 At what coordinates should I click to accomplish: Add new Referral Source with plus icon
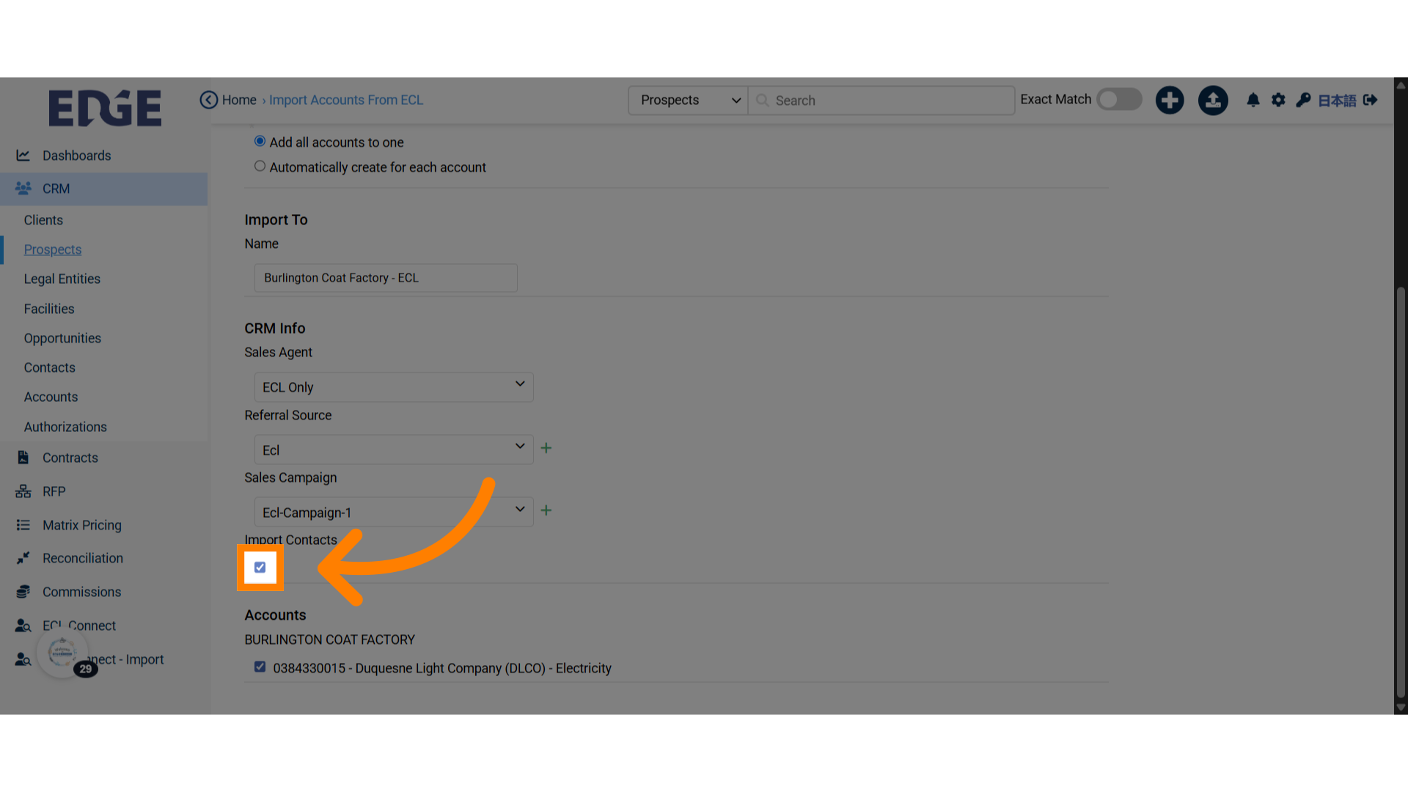(546, 448)
